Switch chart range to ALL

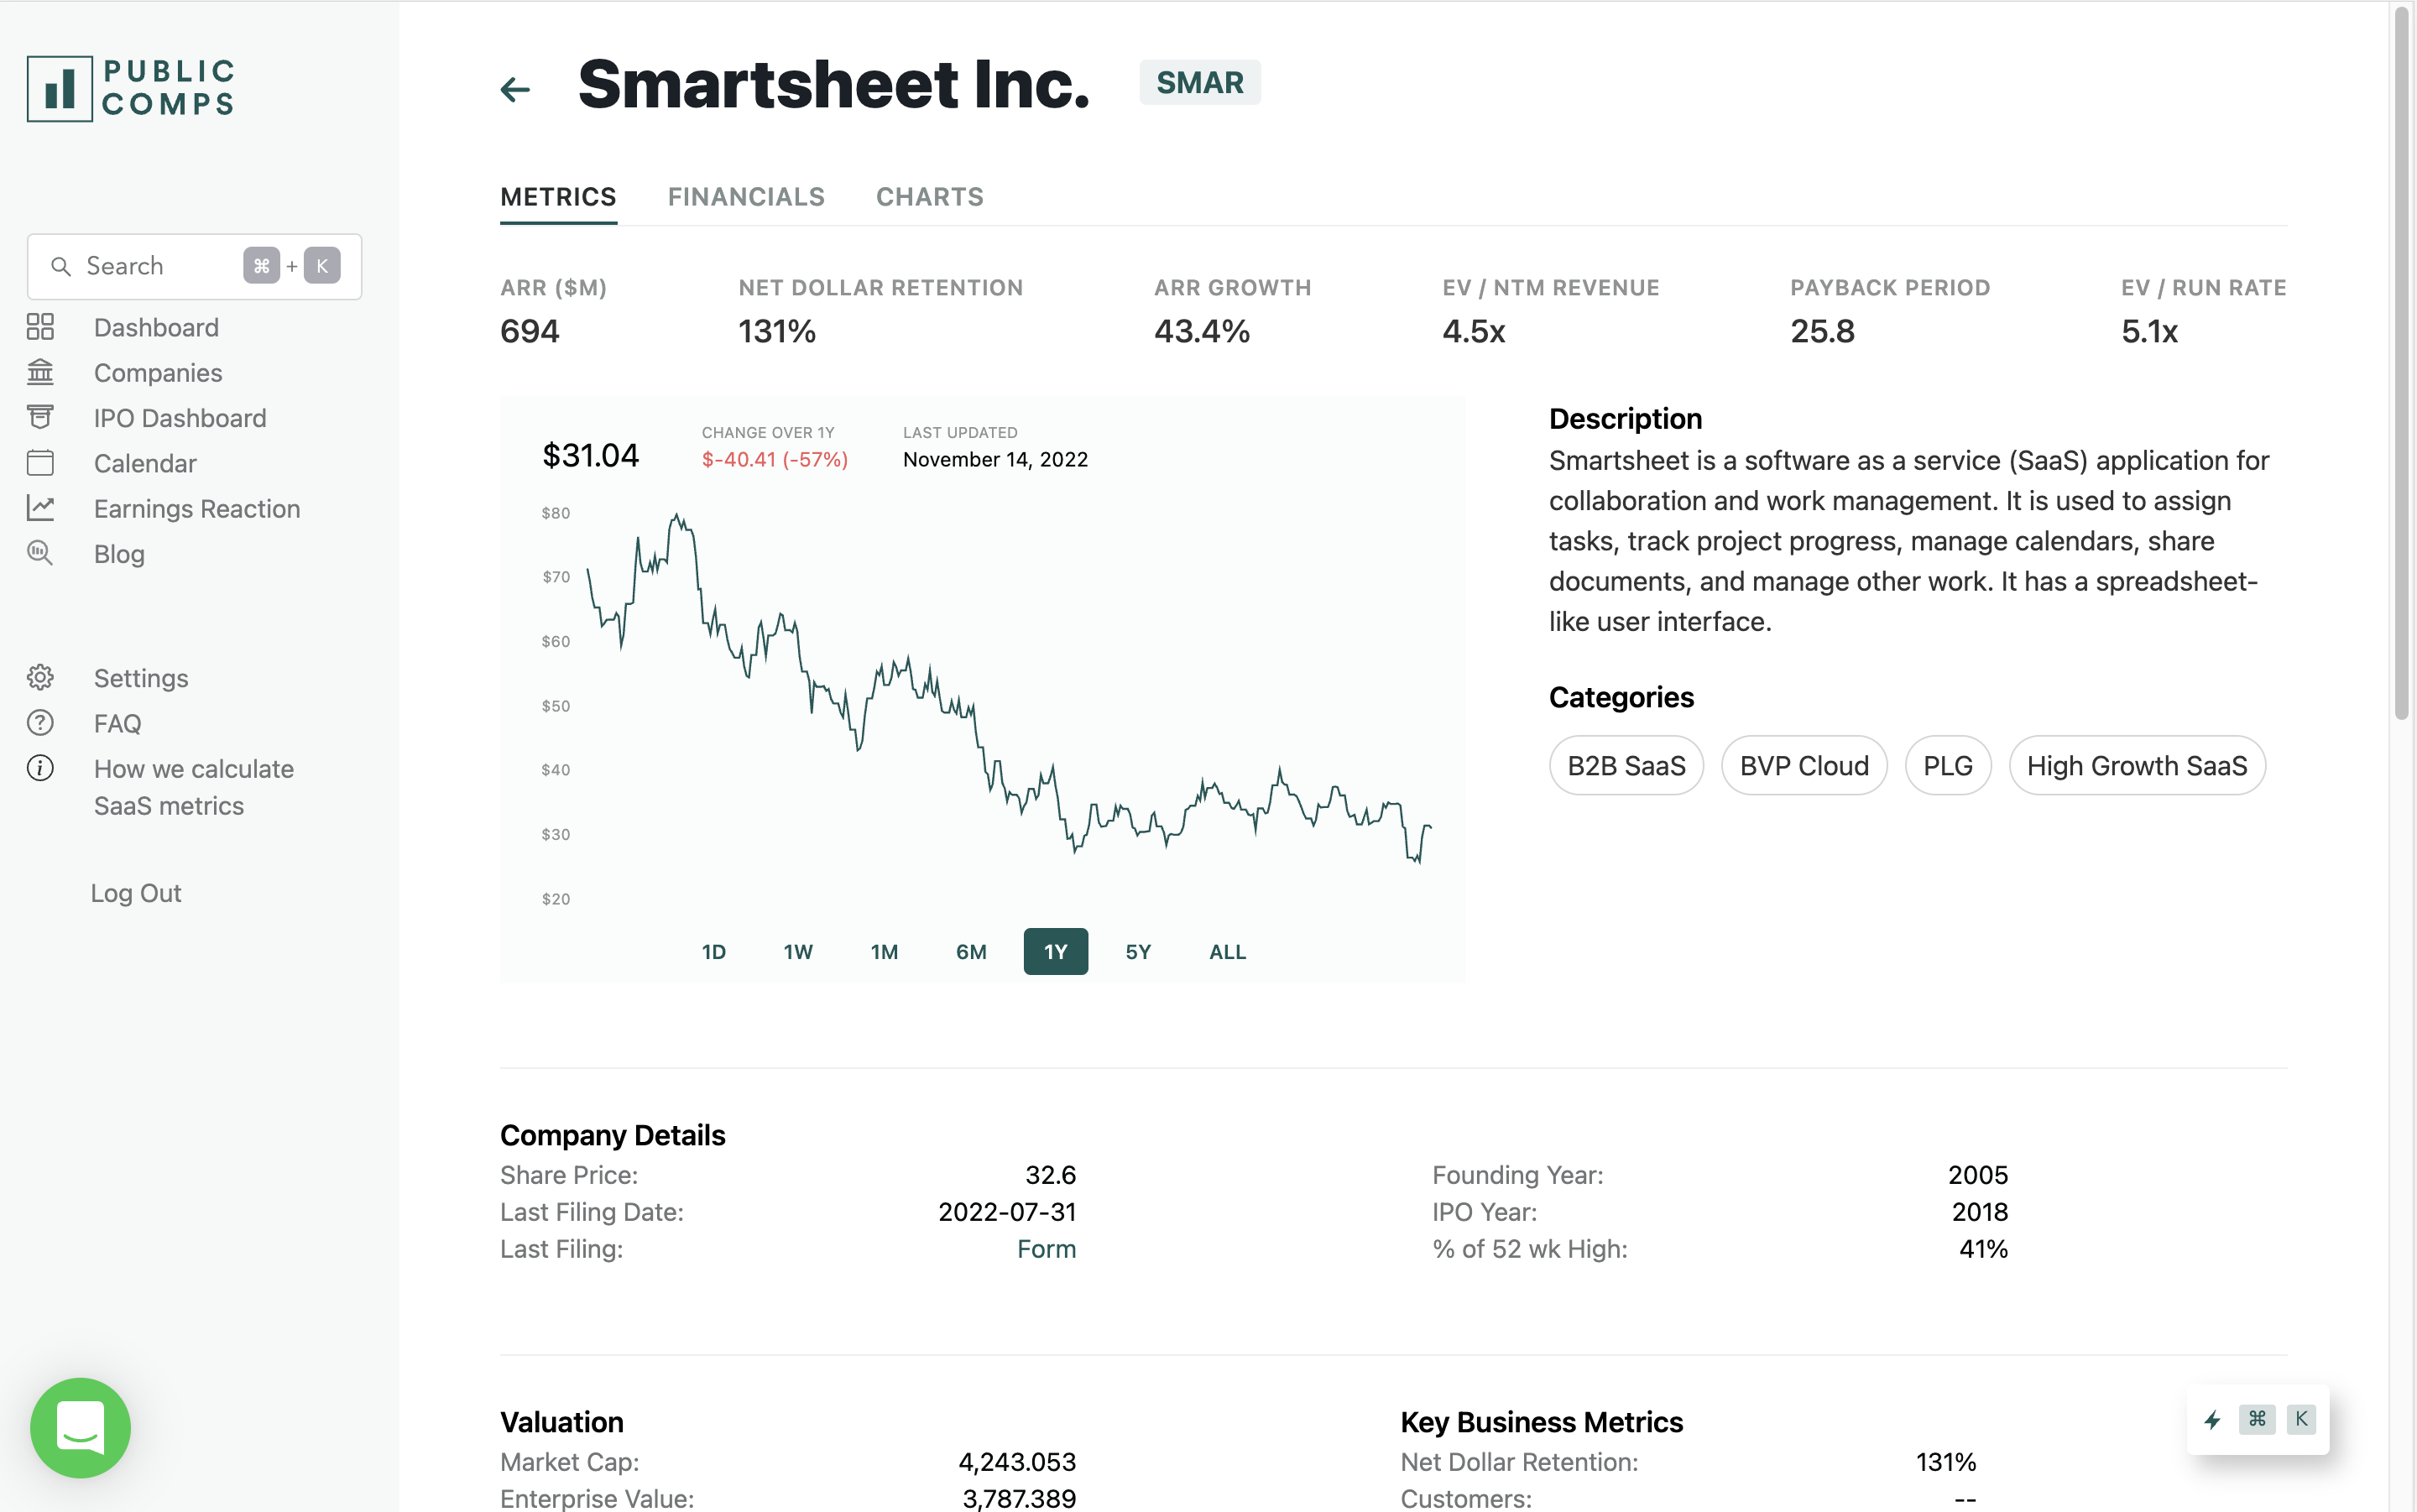(1227, 952)
